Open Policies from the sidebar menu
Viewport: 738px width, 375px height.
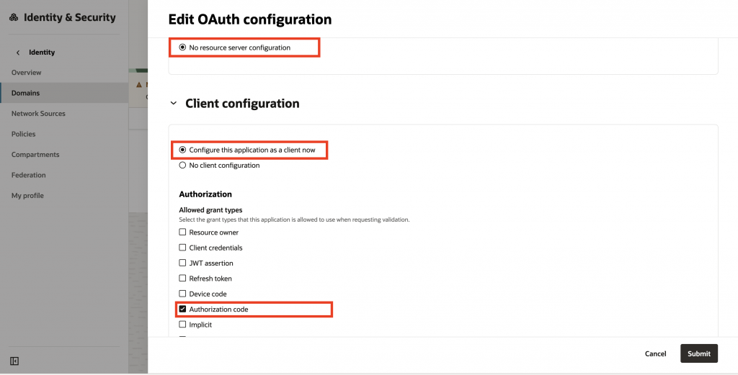[24, 134]
